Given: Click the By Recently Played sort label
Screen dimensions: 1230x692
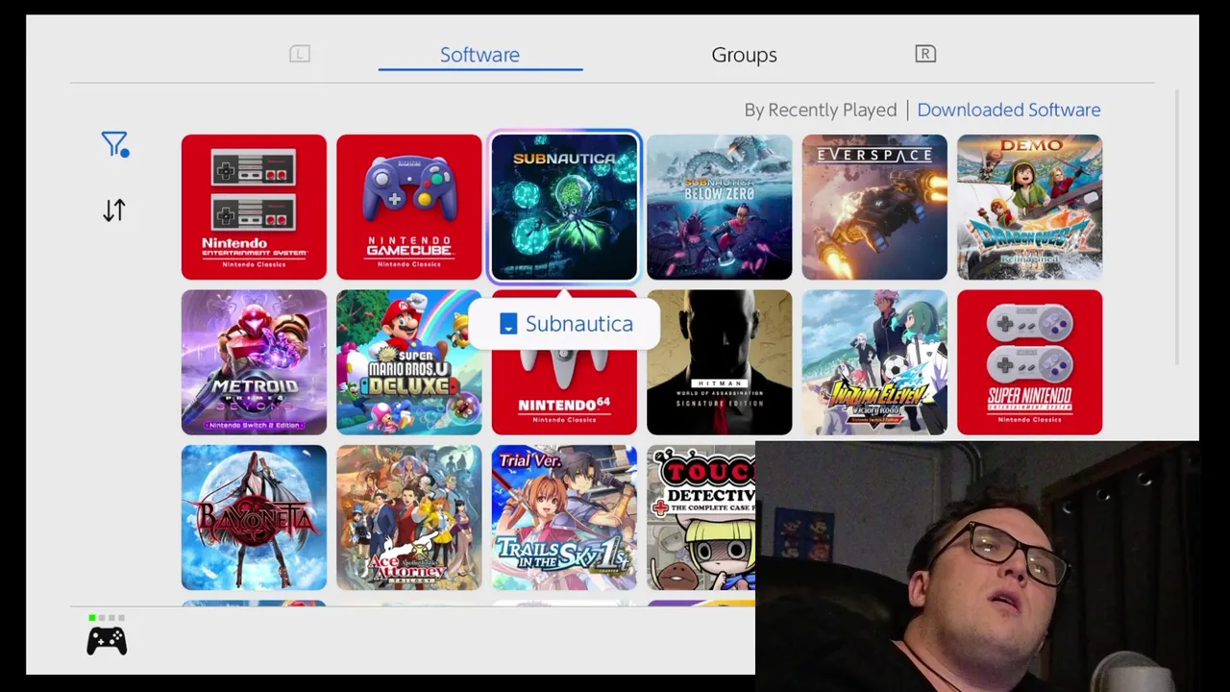Looking at the screenshot, I should pos(820,110).
